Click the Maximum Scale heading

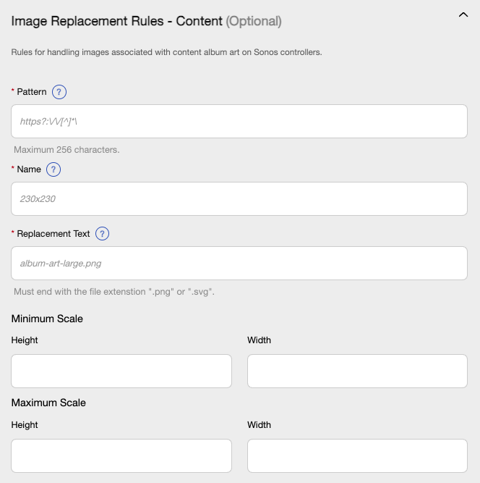click(48, 403)
